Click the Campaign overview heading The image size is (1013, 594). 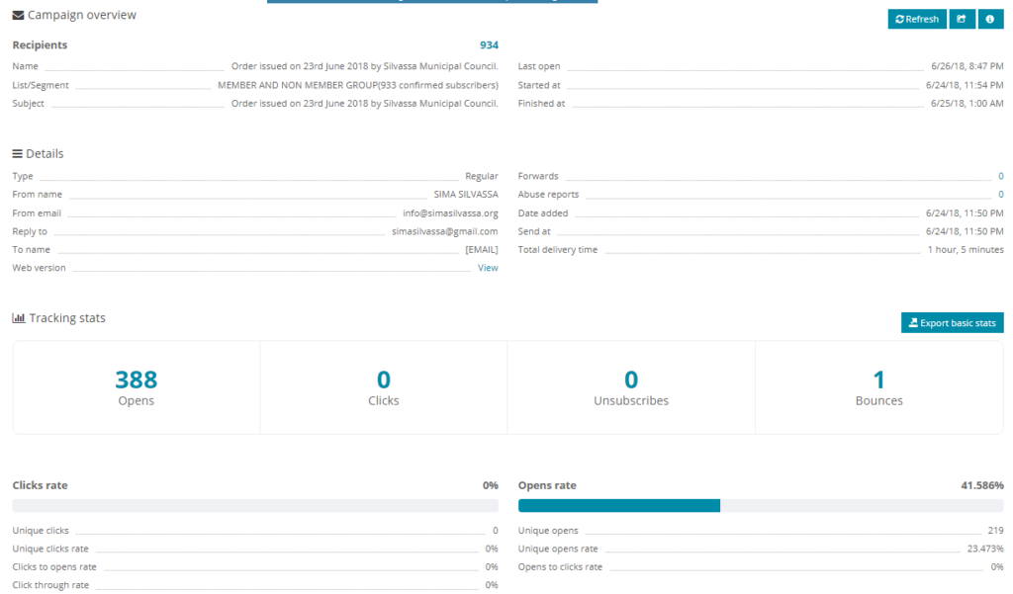coord(82,16)
